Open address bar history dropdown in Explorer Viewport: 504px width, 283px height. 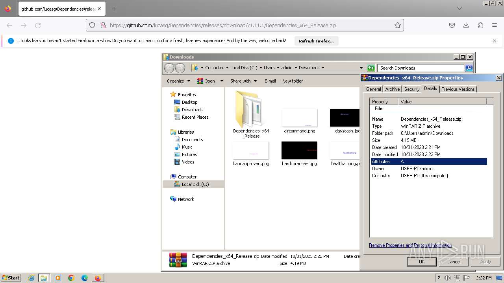click(361, 68)
